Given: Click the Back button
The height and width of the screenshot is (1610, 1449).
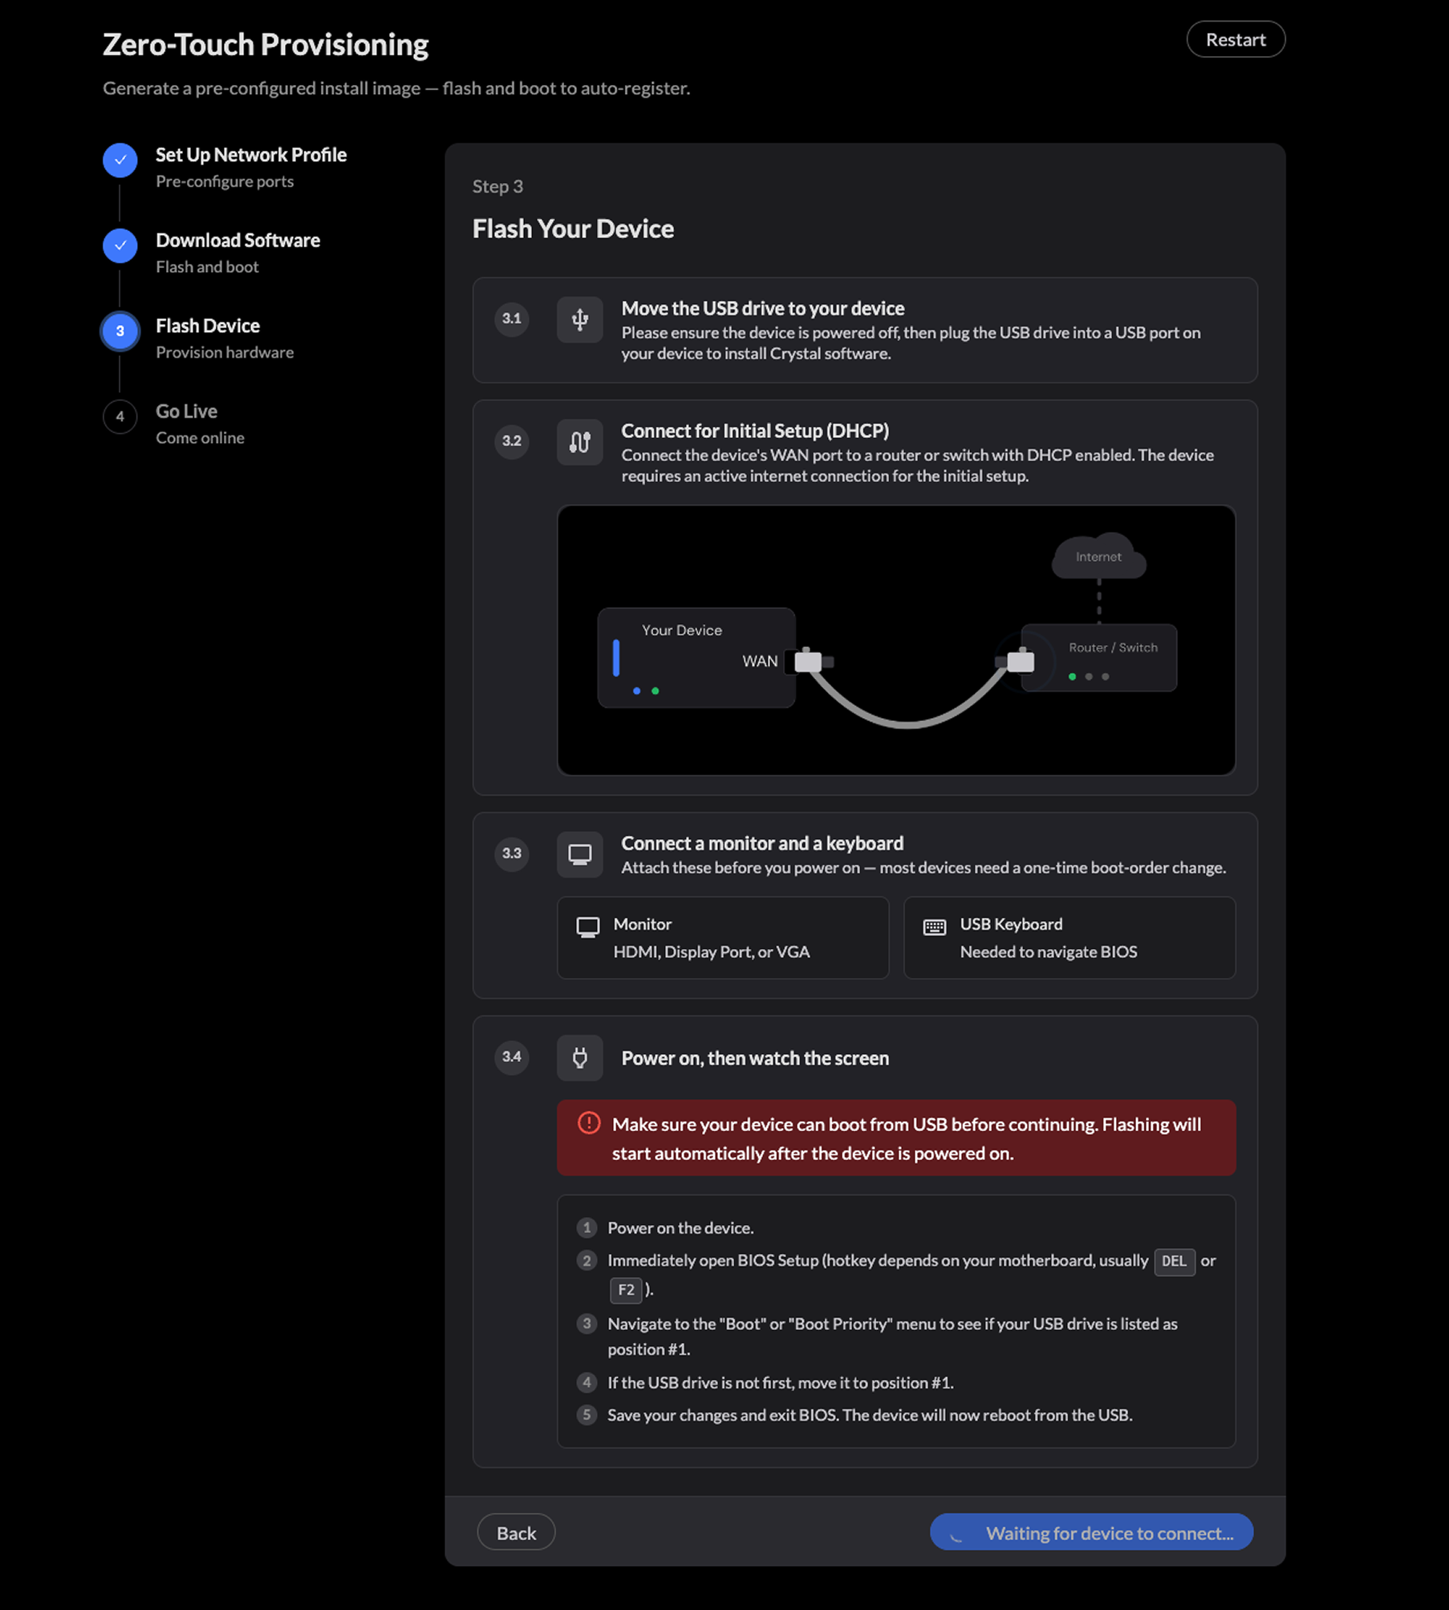Looking at the screenshot, I should point(516,1532).
